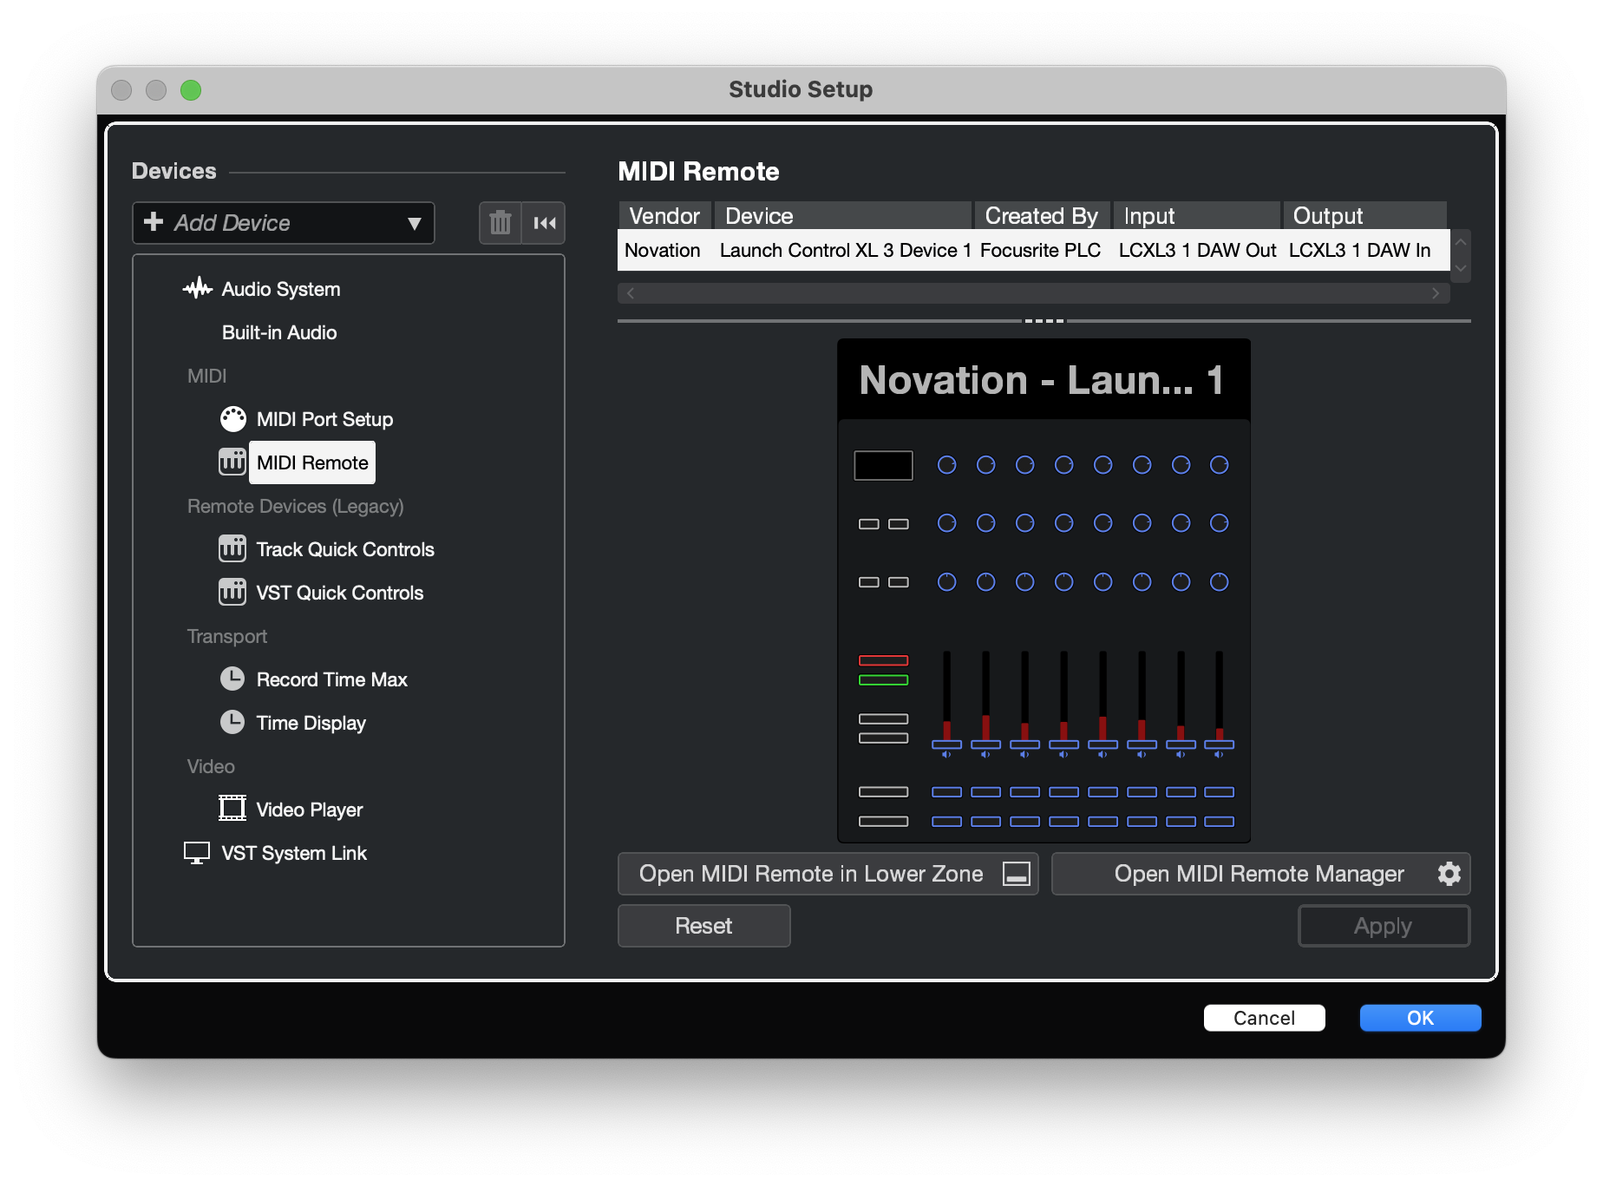Click the last knob in the top row
1603x1187 pixels.
click(x=1219, y=465)
